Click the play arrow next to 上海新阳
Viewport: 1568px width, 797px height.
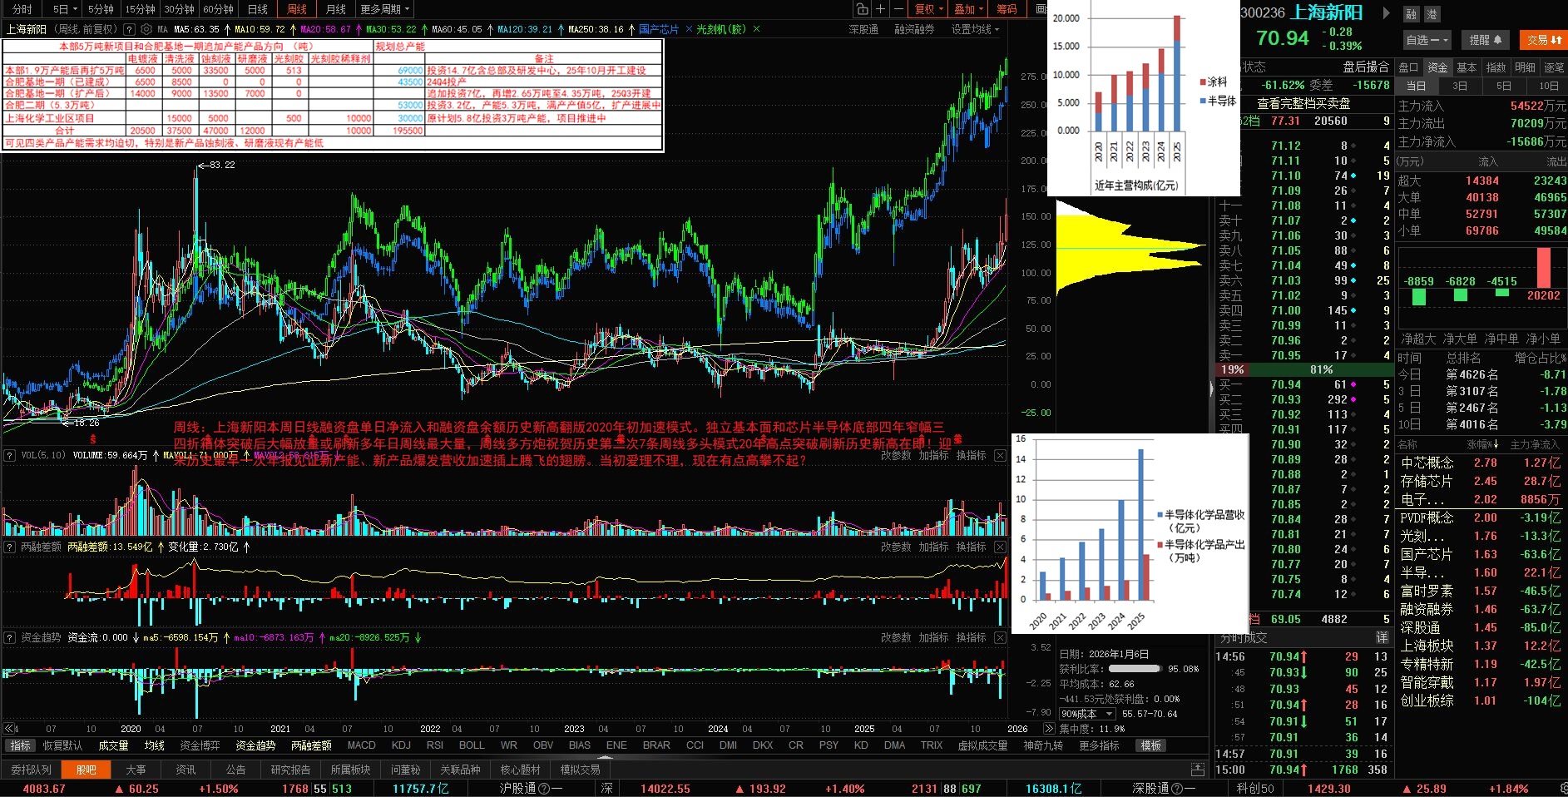click(x=1387, y=13)
